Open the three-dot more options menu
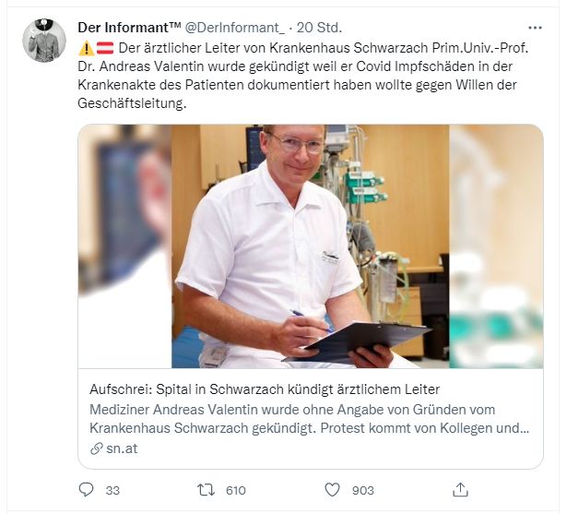The height and width of the screenshot is (514, 567). click(x=535, y=28)
